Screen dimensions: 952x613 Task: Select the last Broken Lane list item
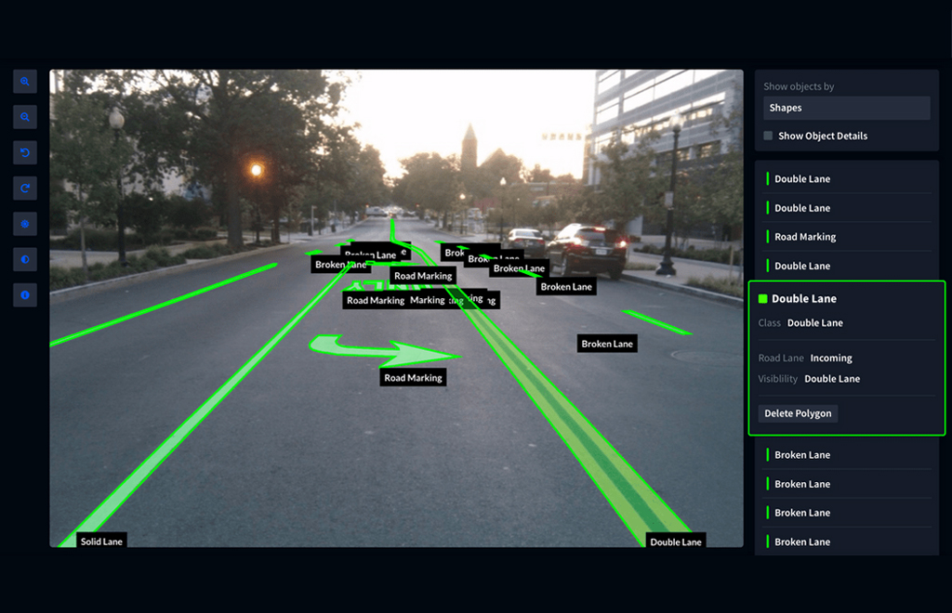pos(802,541)
